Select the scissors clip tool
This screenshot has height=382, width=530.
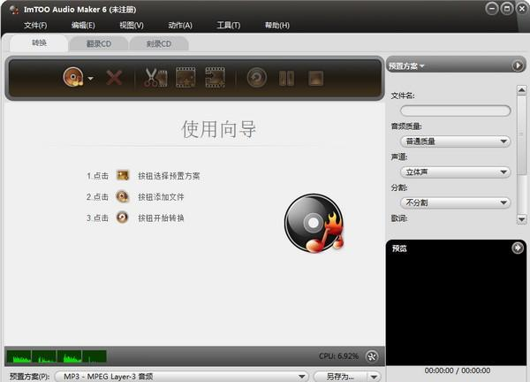155,78
